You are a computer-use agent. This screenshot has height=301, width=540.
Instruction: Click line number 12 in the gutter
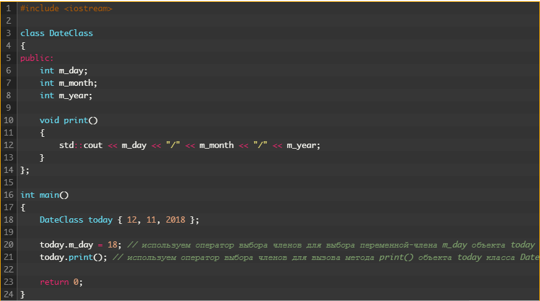pyautogui.click(x=9, y=145)
